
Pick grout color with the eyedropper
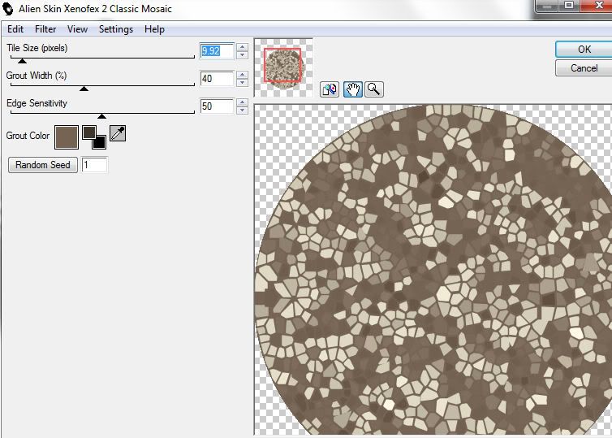[x=118, y=133]
